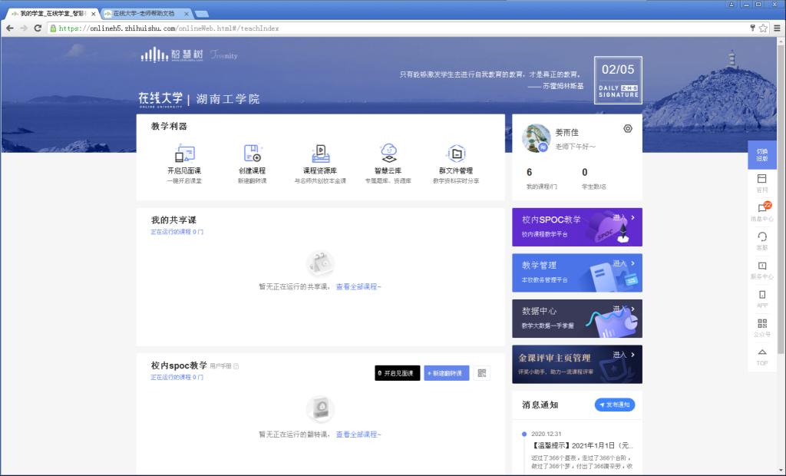Click the black 开启见面课 button
This screenshot has height=476, width=786.
[x=397, y=373]
